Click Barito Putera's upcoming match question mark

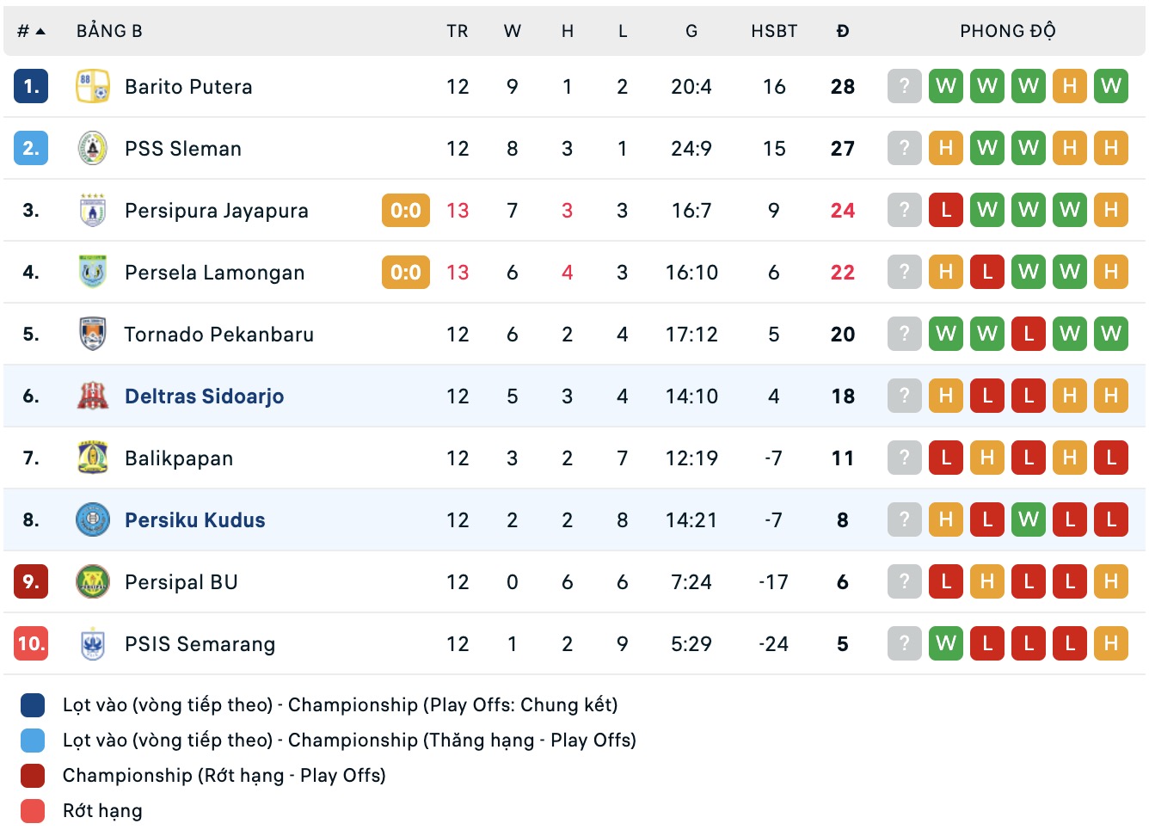pos(904,87)
